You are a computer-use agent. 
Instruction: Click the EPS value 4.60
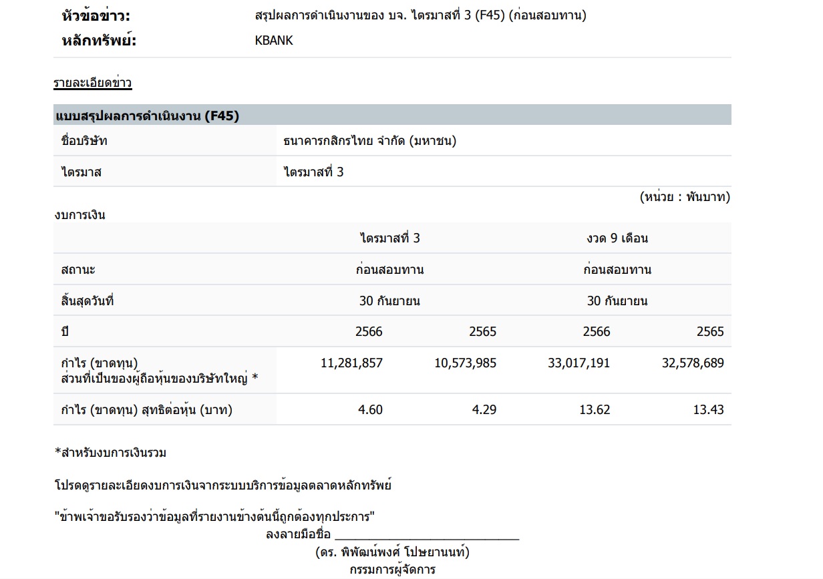(x=371, y=409)
